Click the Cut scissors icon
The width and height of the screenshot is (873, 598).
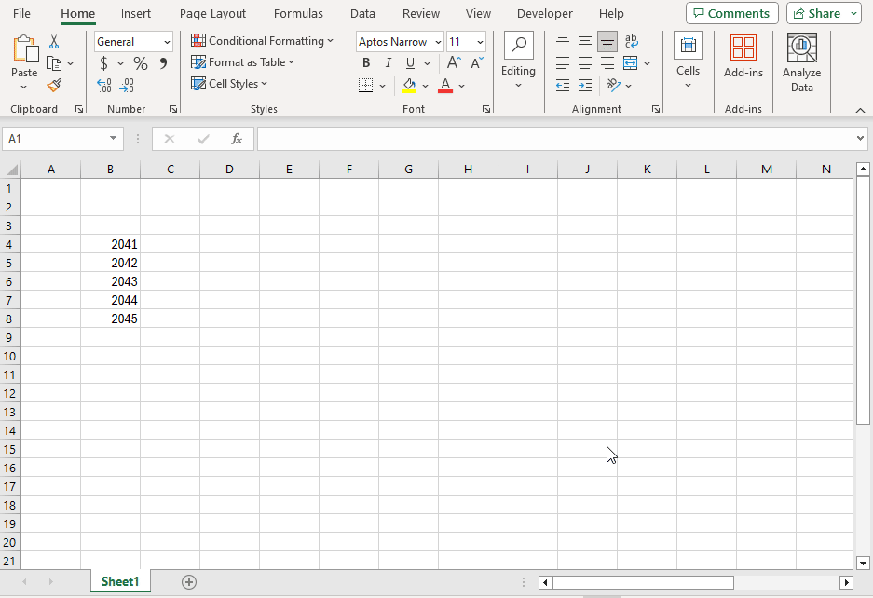(x=54, y=41)
